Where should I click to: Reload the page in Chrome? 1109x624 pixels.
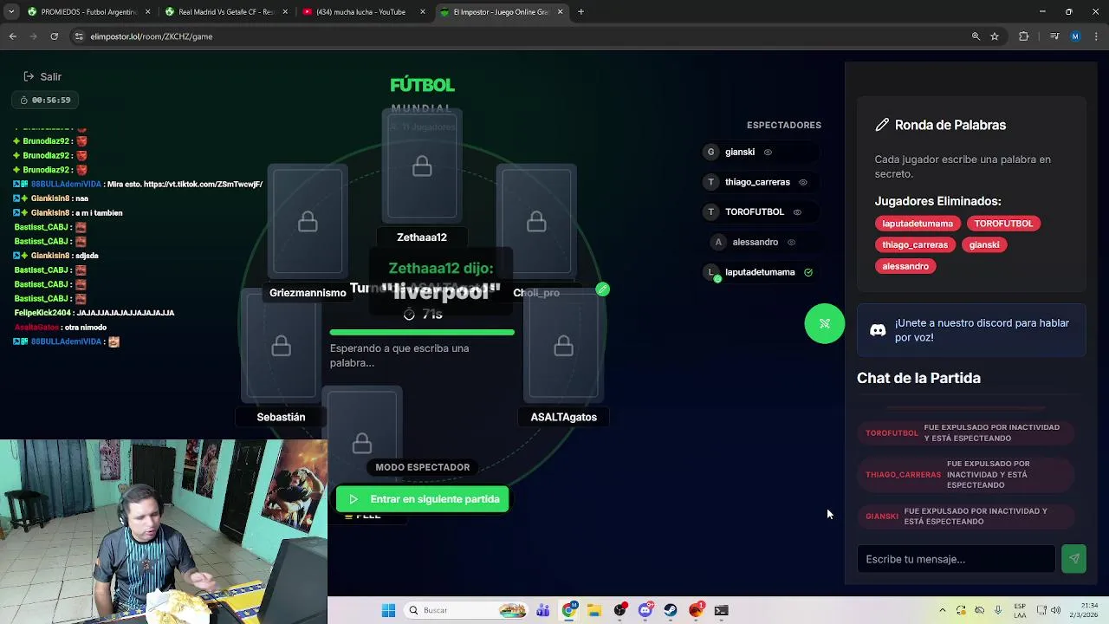pyautogui.click(x=54, y=36)
